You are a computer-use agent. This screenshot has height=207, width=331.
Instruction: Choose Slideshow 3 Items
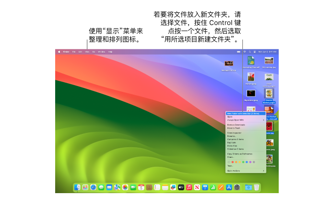[246, 149]
